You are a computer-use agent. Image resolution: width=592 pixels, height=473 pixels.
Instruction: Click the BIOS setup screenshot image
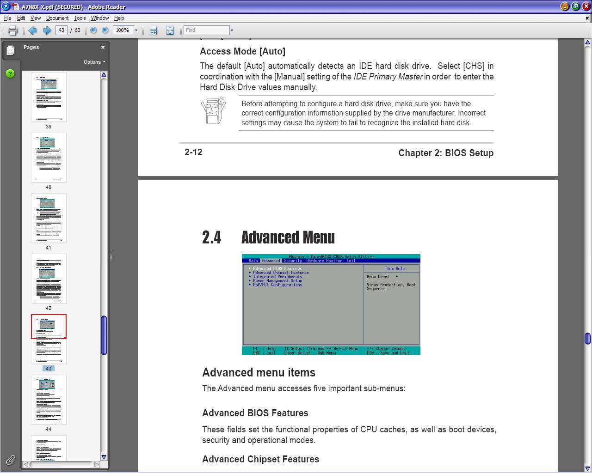pyautogui.click(x=331, y=304)
